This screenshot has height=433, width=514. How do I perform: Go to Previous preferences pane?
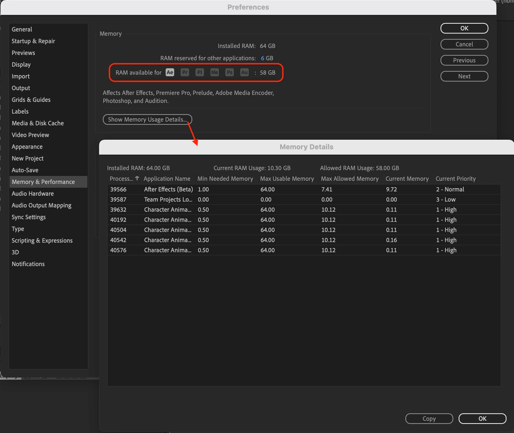pos(464,60)
